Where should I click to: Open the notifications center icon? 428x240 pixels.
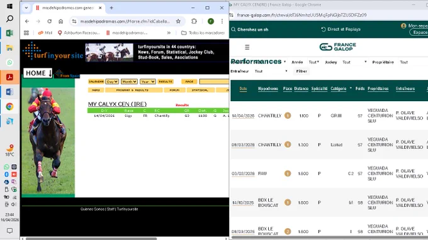coord(9,231)
